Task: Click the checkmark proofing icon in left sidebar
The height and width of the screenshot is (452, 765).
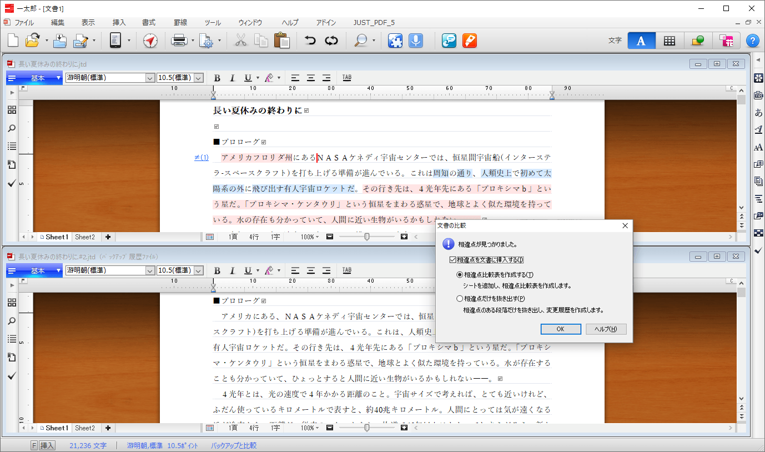Action: [11, 183]
